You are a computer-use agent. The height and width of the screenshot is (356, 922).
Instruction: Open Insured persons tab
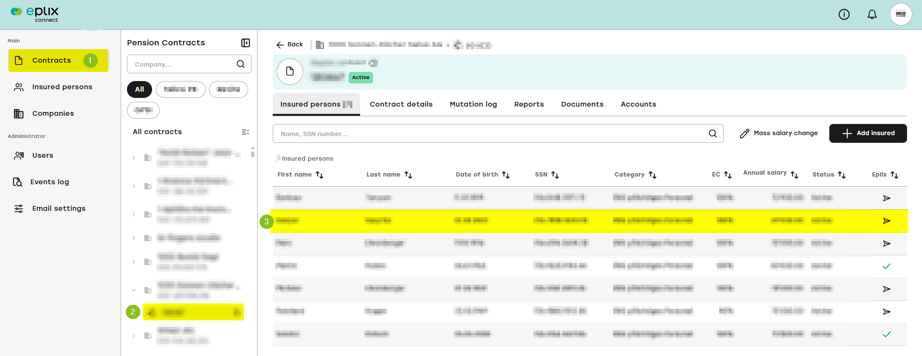[316, 104]
